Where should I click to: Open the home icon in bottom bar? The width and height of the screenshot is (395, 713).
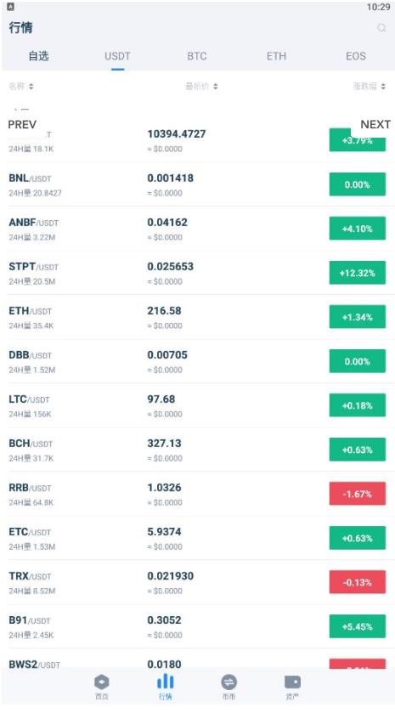click(x=101, y=682)
